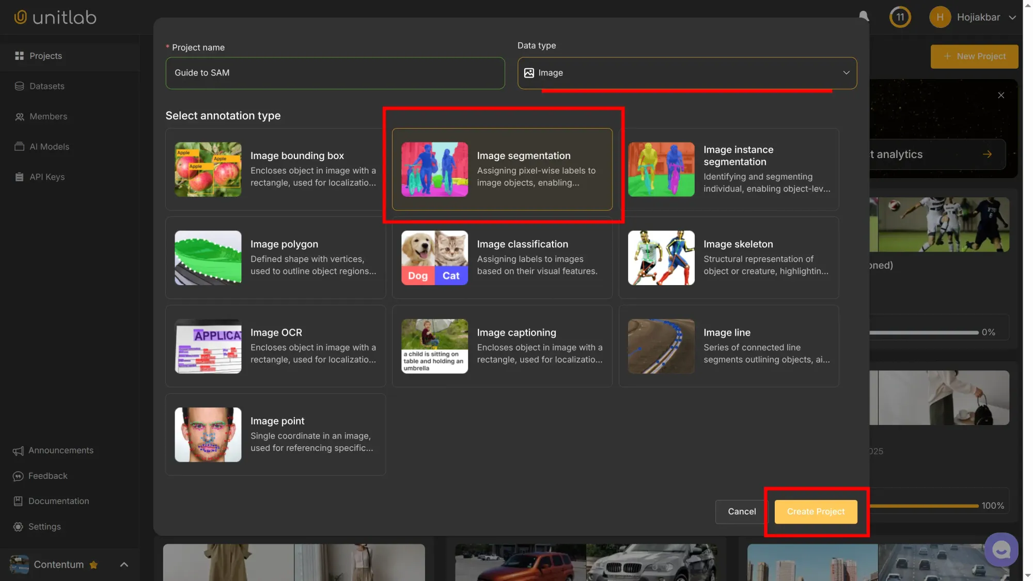
Task: Click the 11-count usage progress ring
Action: click(900, 17)
